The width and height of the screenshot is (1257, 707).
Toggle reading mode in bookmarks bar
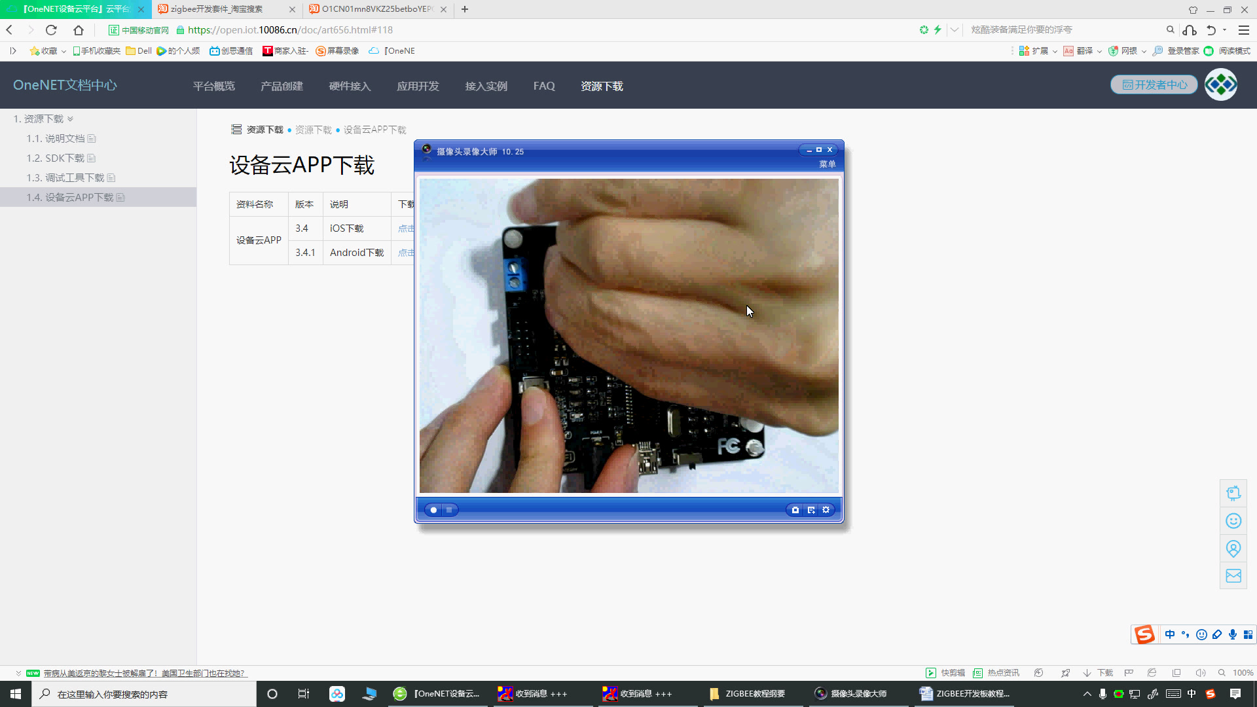coord(1229,51)
